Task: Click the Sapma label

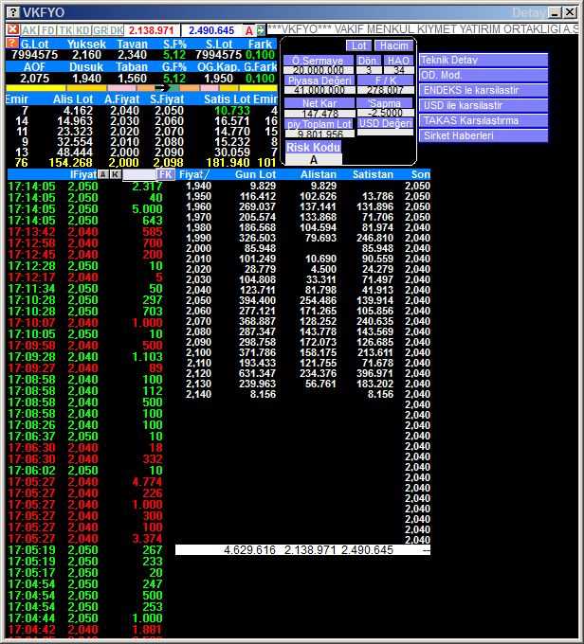Action: (x=385, y=103)
